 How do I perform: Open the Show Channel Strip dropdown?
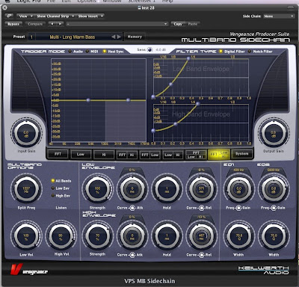[55, 16]
